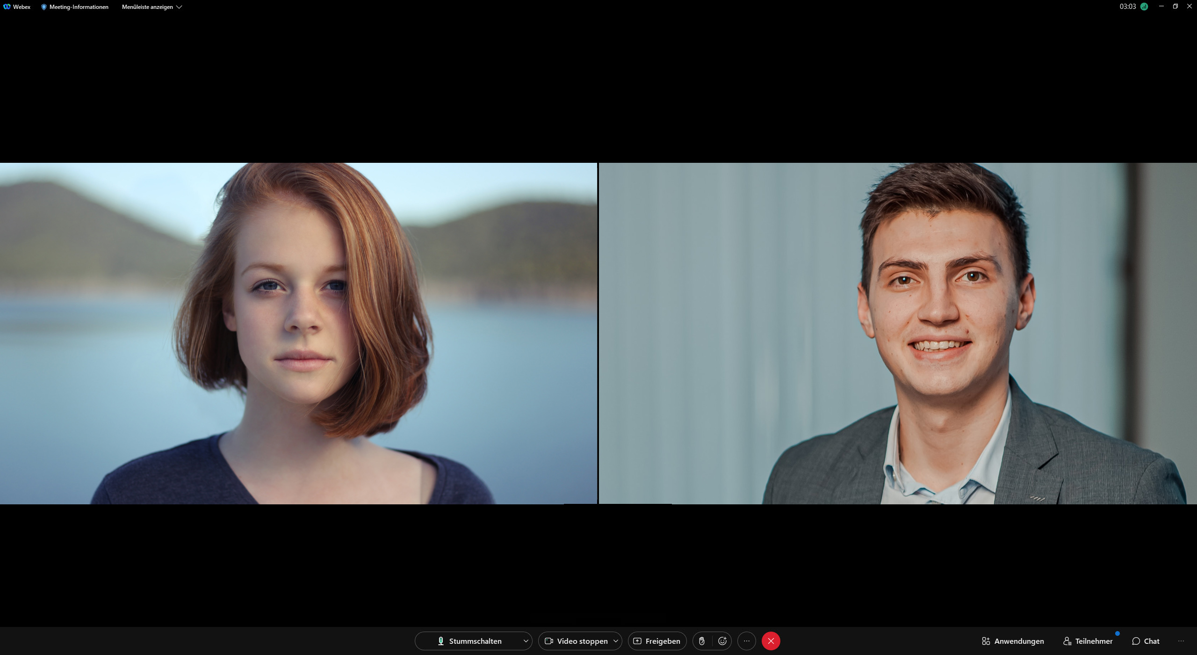
Task: Click Freigeben to share content
Action: 657,641
